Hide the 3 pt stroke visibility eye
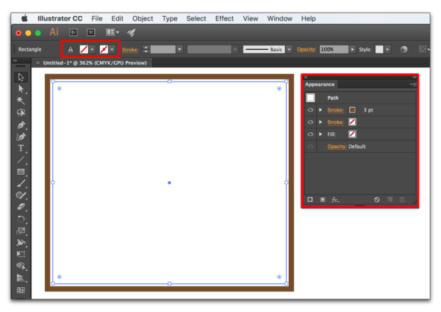Image resolution: width=441 pixels, height=312 pixels. [310, 109]
